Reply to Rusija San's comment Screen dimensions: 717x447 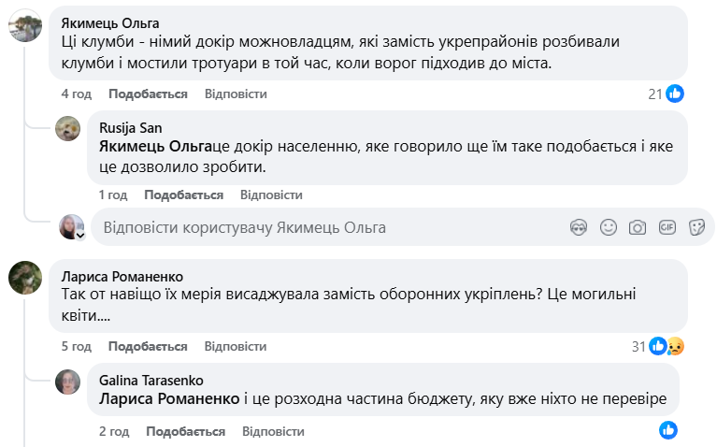(x=271, y=195)
